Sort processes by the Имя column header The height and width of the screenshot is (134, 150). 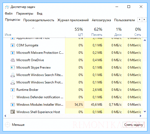point(8,35)
